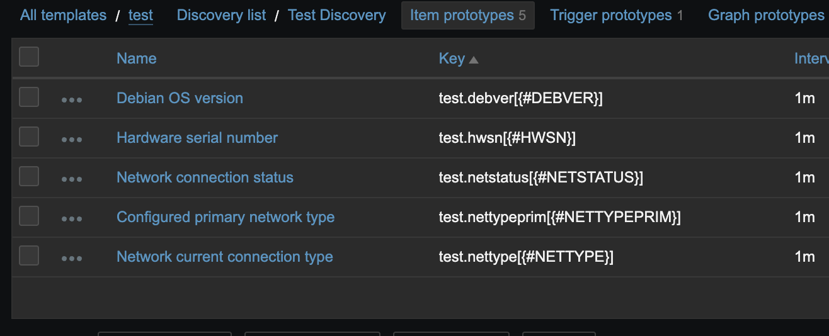829x336 pixels.
Task: Go to the All templates breadcrumb
Action: (x=63, y=15)
